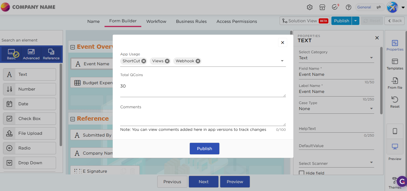The height and width of the screenshot is (191, 407).
Task: Remove the Webhook chip from App Usage
Action: (198, 61)
